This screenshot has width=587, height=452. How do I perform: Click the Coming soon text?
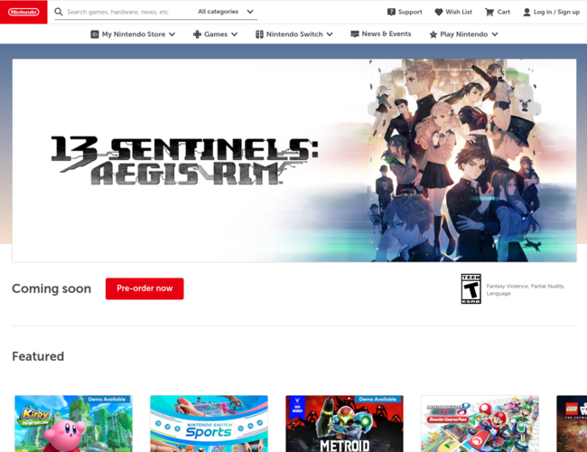pos(51,288)
